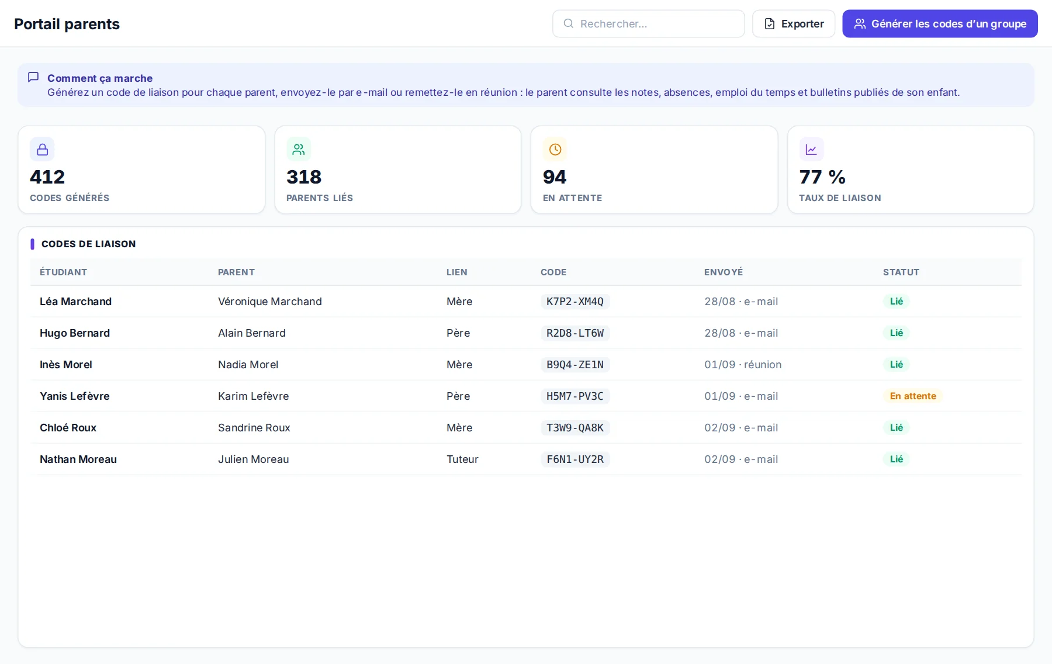Click the people icon above Parents liés

click(x=299, y=150)
